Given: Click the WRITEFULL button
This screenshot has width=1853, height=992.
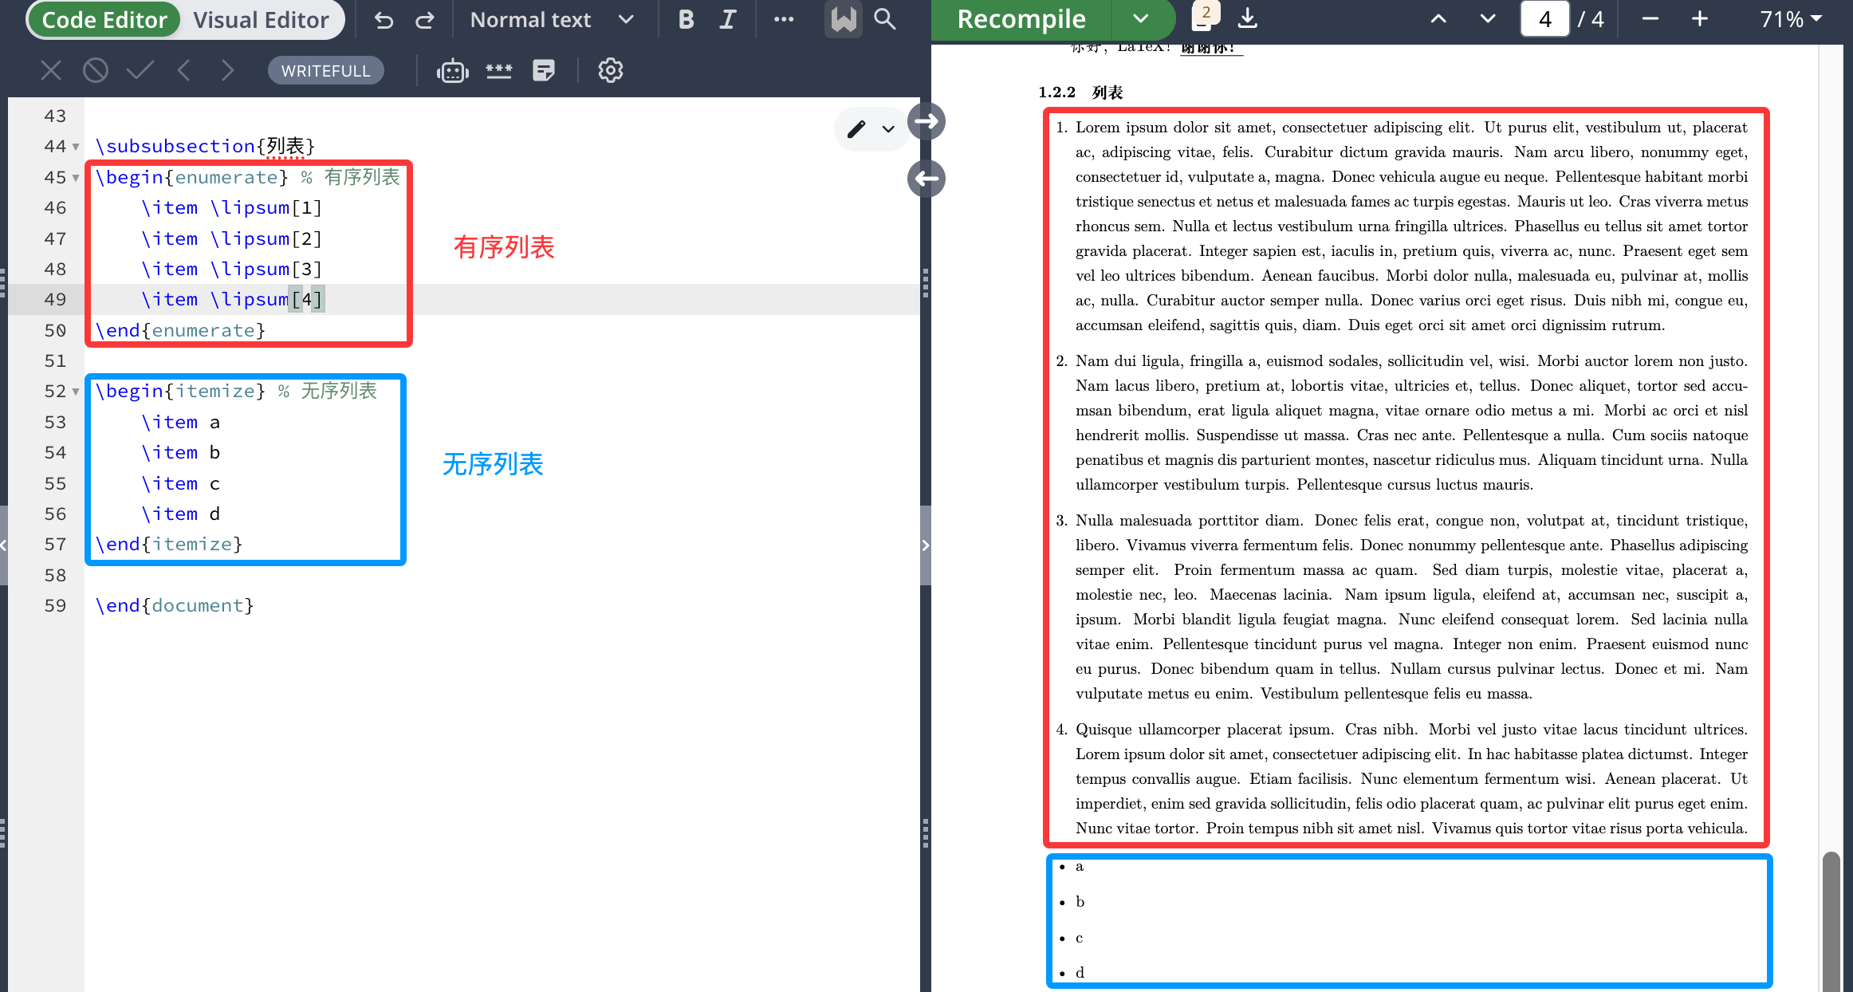Looking at the screenshot, I should coord(325,70).
